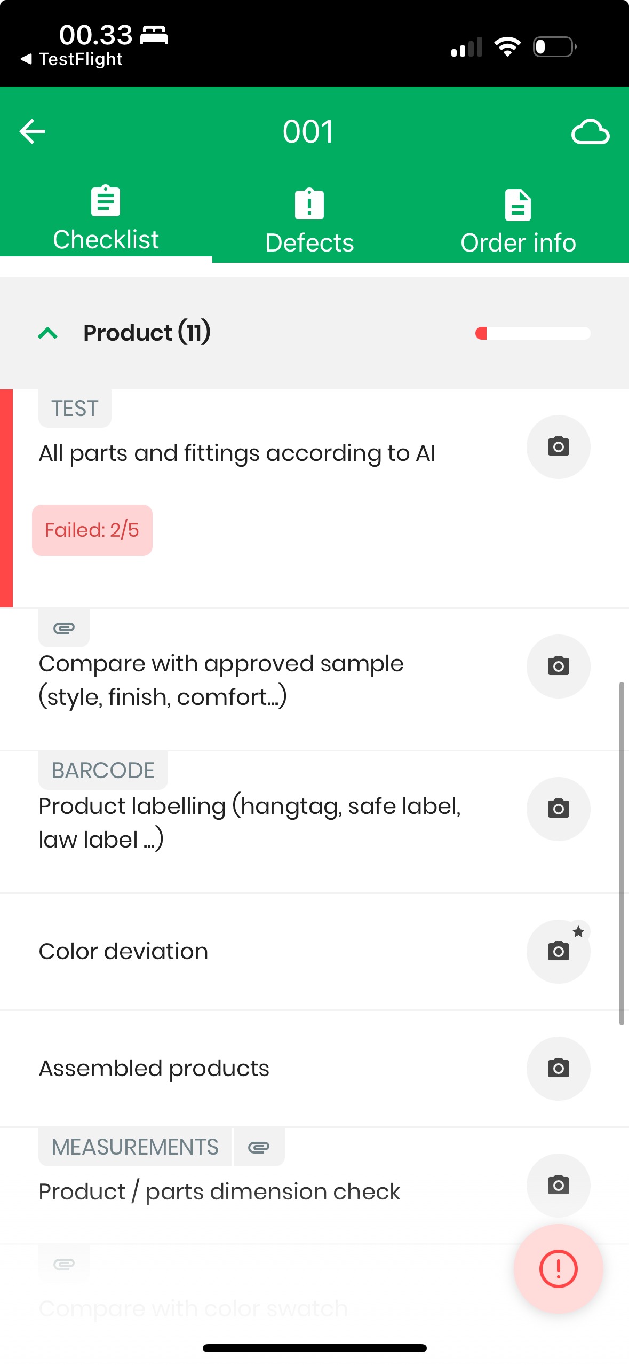Open the Color deviation checklist item

click(124, 952)
